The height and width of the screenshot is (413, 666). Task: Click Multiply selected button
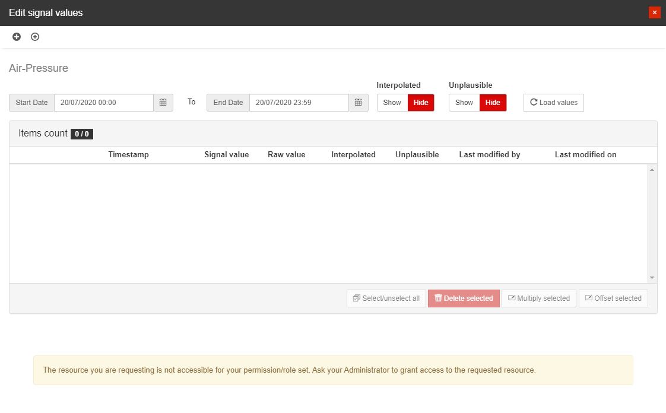(x=538, y=298)
